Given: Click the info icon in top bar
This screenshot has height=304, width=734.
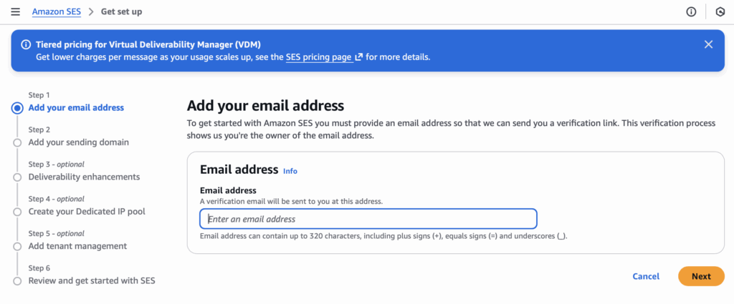Looking at the screenshot, I should click(x=692, y=11).
